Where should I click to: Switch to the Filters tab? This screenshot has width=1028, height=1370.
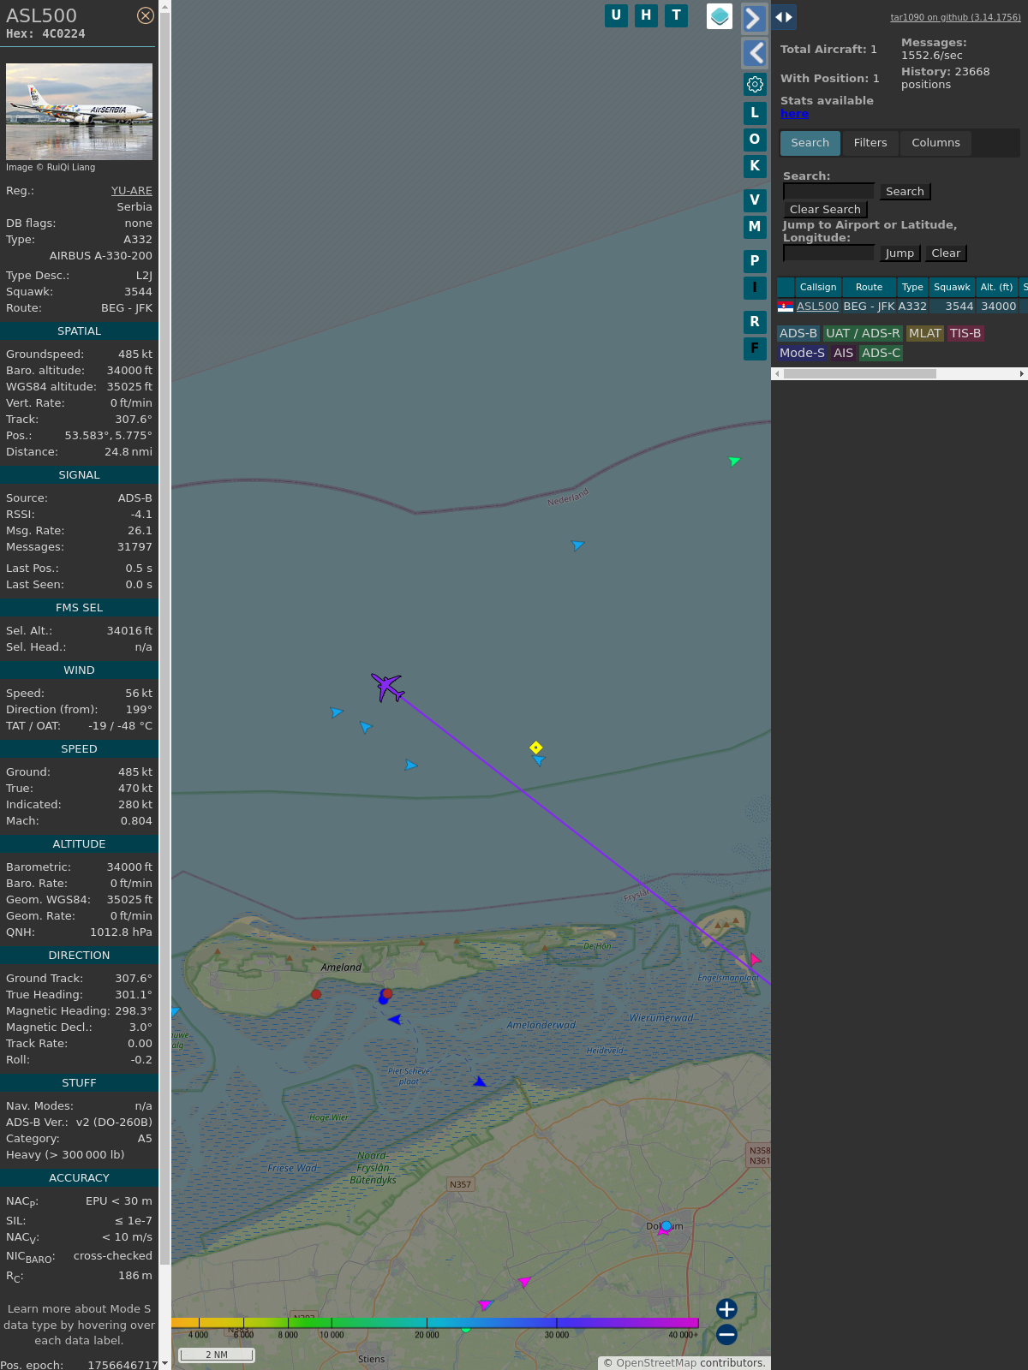tap(870, 143)
